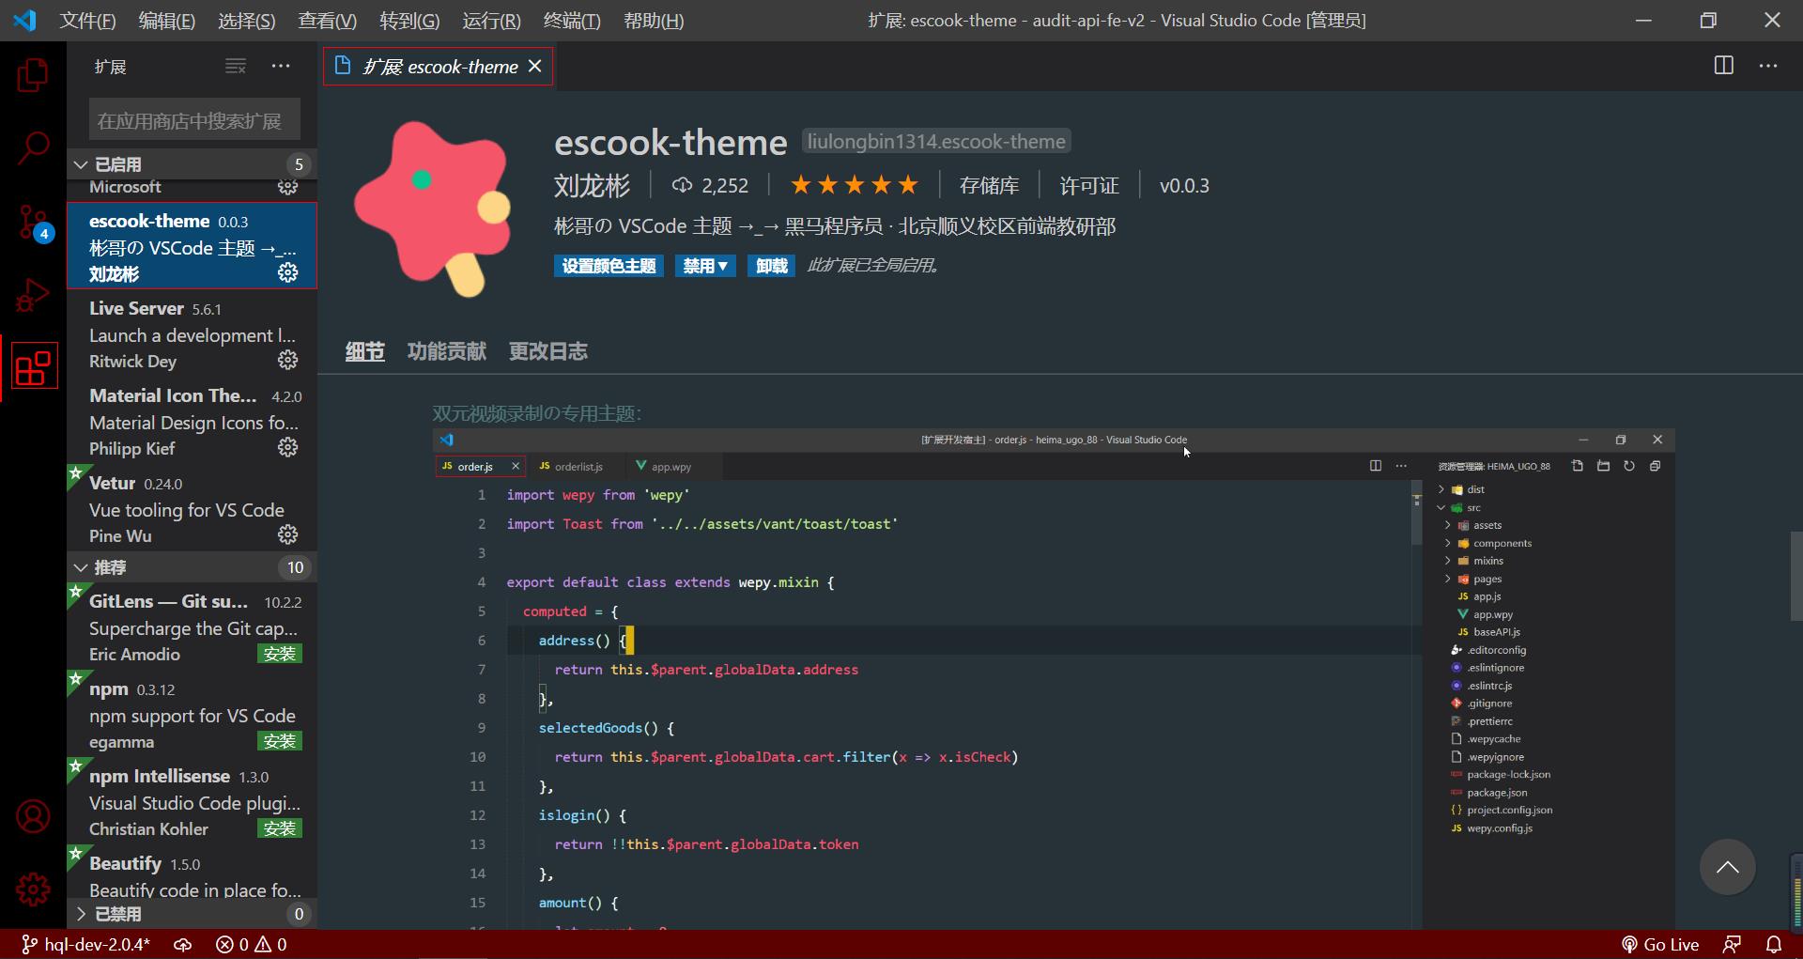Switch to the 功能贡献 tab
Viewport: 1803px width, 959px height.
pos(447,351)
